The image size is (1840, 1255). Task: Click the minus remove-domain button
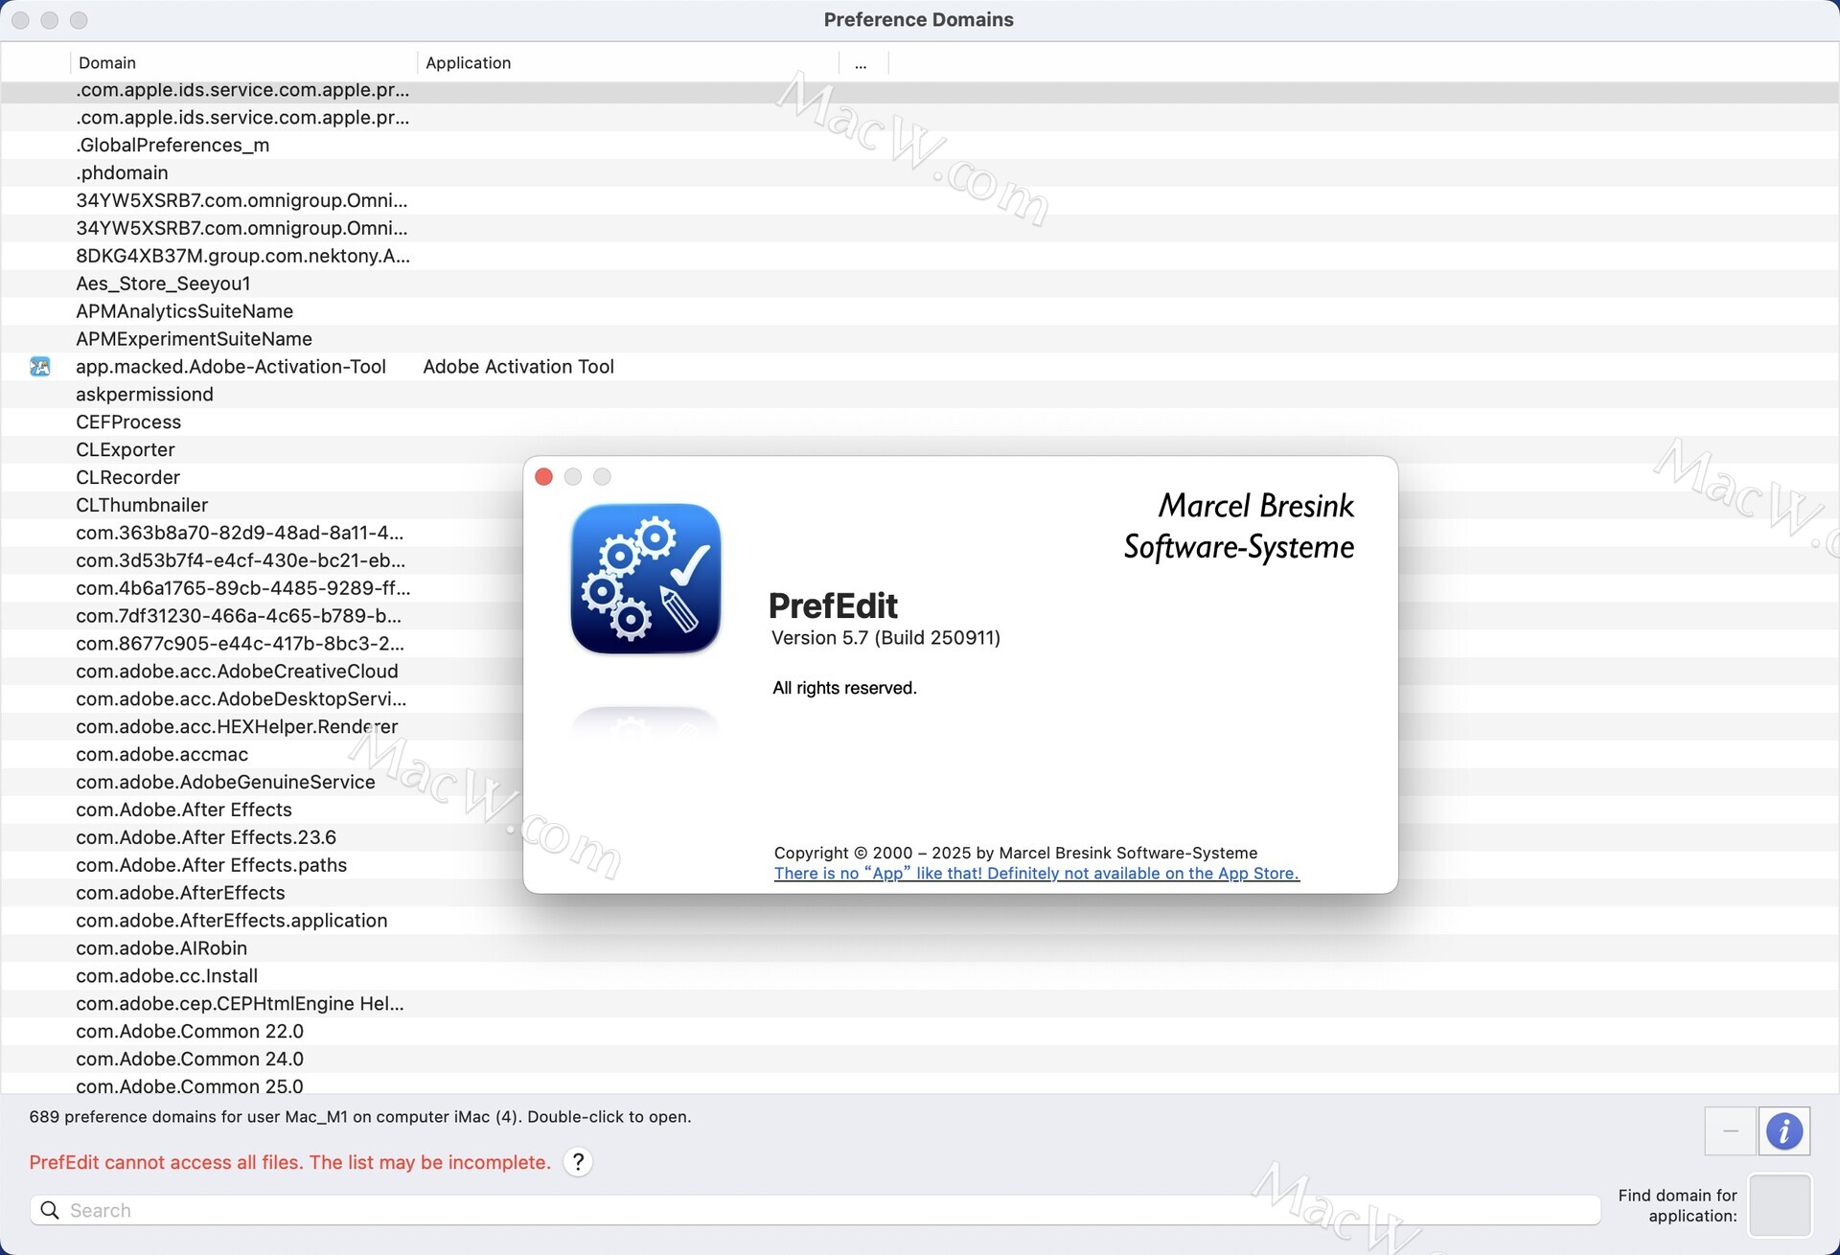click(x=1731, y=1131)
